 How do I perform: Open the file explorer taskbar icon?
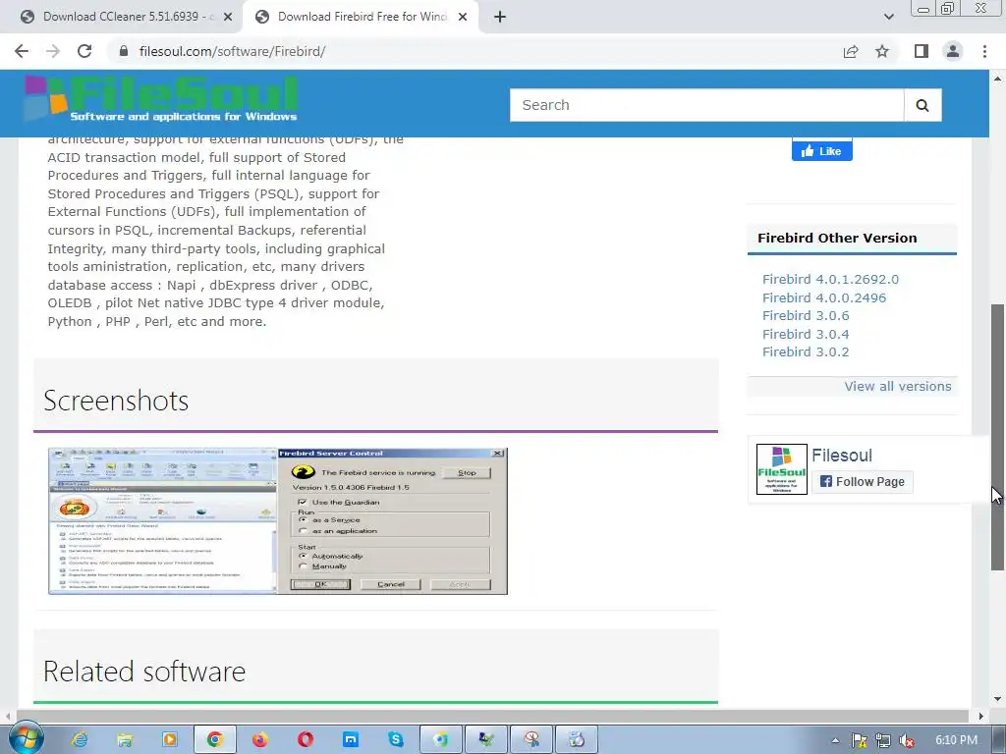pos(125,740)
